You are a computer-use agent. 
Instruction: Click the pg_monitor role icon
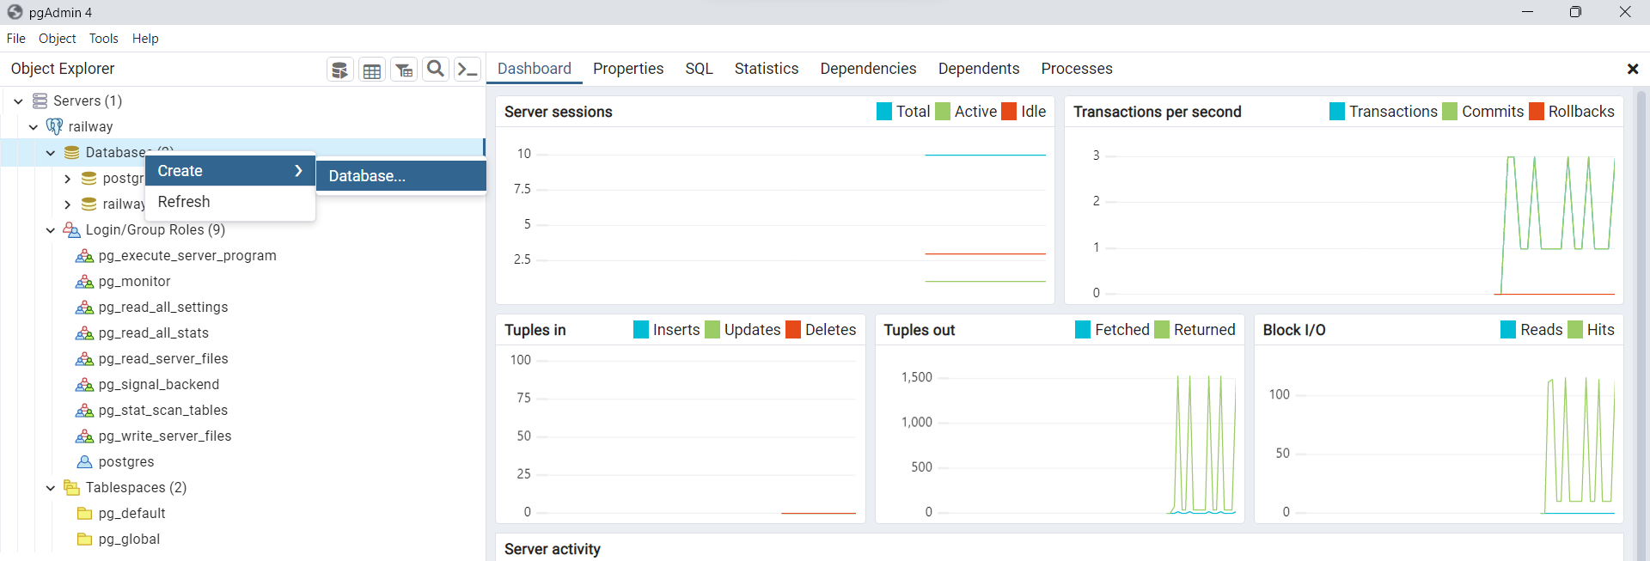click(x=84, y=282)
